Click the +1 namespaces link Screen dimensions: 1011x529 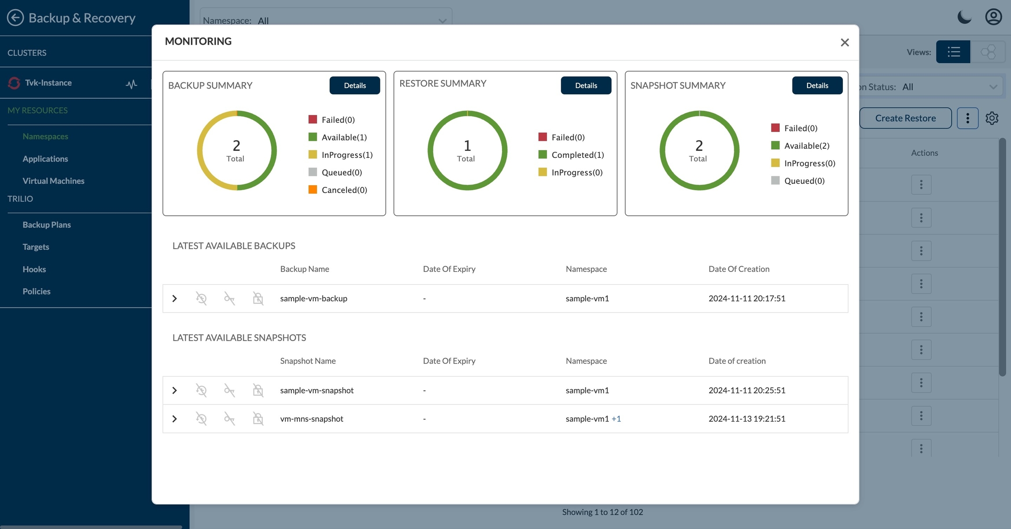[616, 419]
